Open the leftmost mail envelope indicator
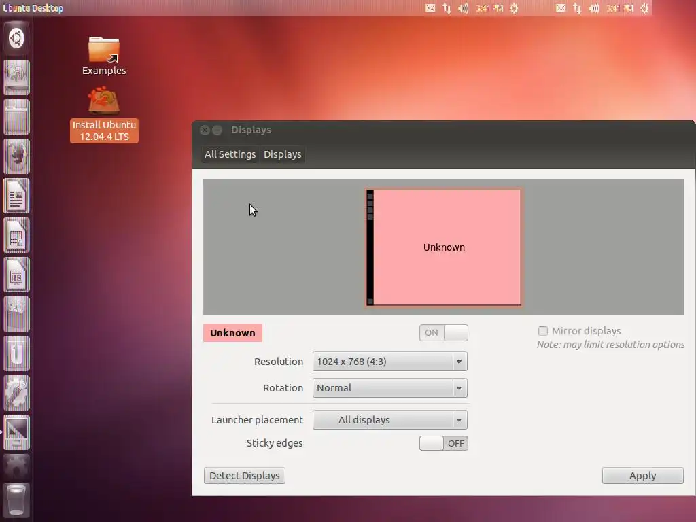This screenshot has width=696, height=522. [430, 8]
